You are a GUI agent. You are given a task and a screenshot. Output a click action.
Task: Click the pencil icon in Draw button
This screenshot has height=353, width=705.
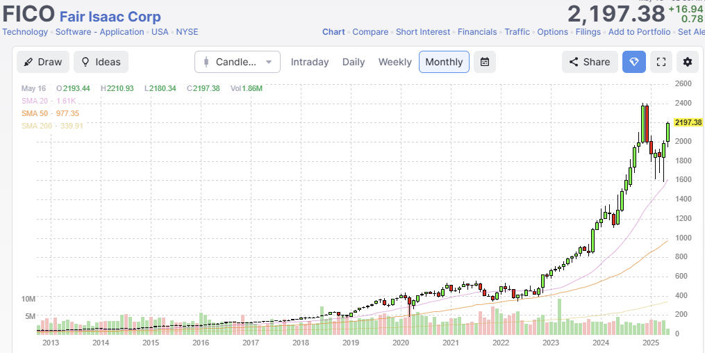28,62
